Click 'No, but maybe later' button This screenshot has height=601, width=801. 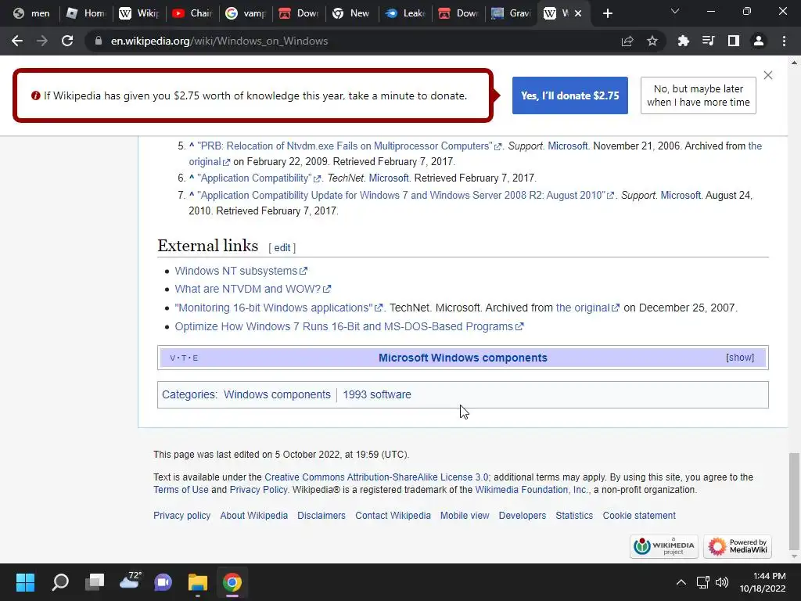pos(698,95)
